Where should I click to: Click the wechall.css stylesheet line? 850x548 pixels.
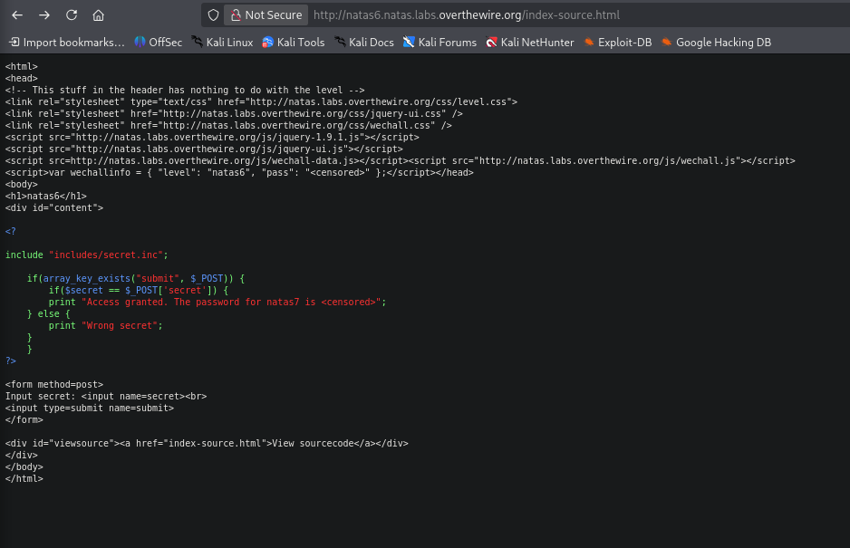coord(228,125)
